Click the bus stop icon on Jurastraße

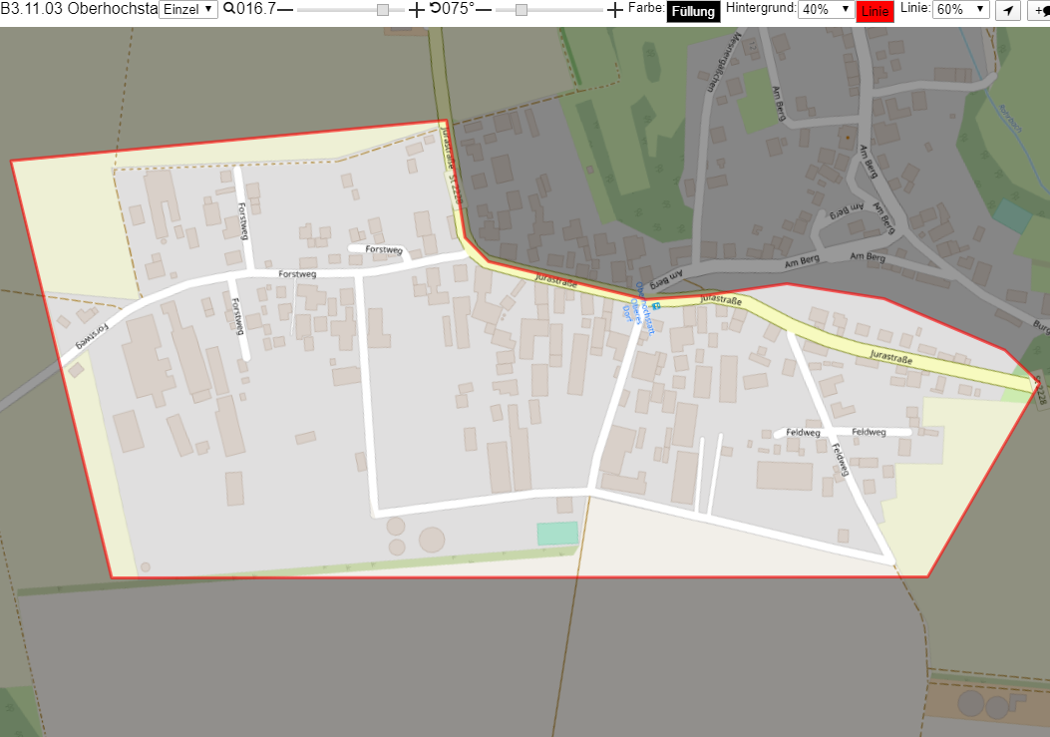pyautogui.click(x=655, y=306)
